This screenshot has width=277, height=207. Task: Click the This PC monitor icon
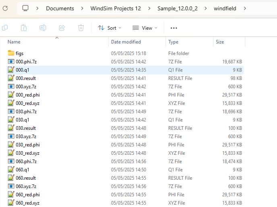[x=25, y=8]
